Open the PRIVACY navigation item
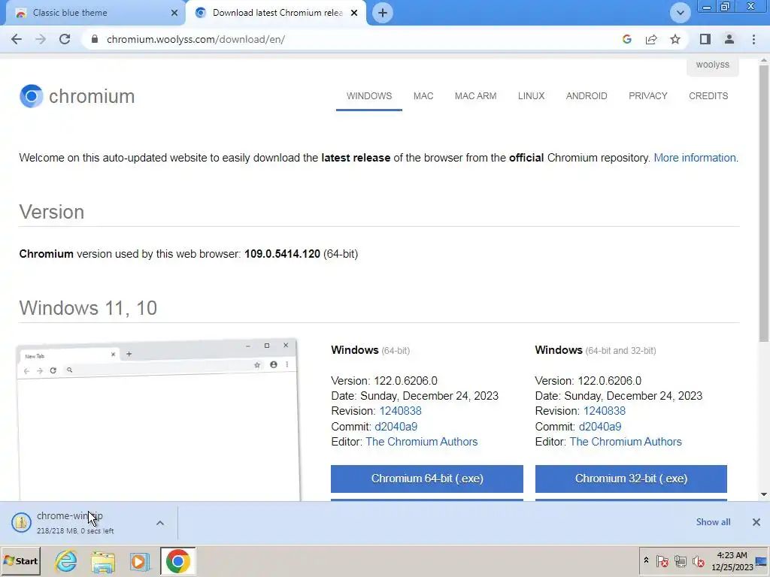This screenshot has height=577, width=770. point(647,96)
